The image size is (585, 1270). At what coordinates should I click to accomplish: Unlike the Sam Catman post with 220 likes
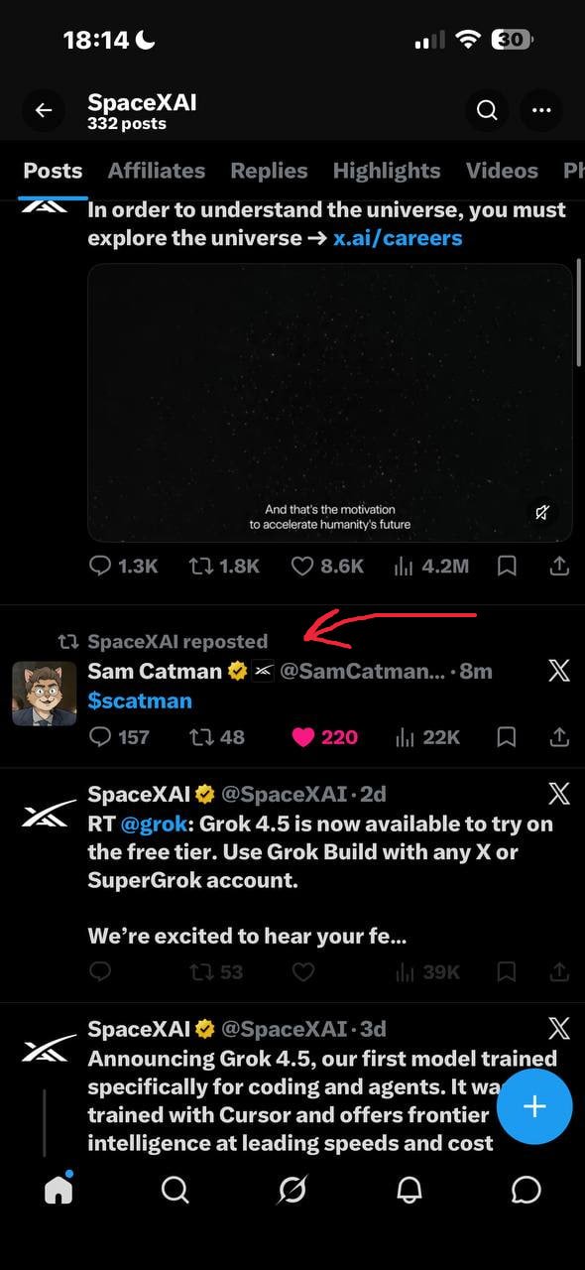click(x=324, y=737)
